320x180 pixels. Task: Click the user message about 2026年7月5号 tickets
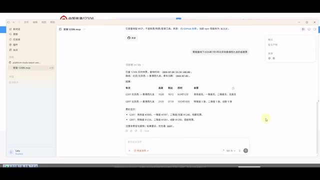220,52
